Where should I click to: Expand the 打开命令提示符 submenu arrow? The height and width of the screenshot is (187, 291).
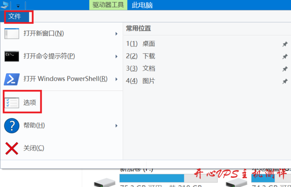[x=116, y=57]
